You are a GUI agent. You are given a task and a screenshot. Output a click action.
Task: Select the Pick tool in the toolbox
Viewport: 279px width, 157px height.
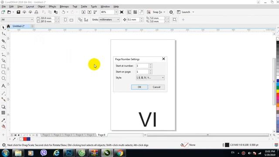click(x=3, y=27)
